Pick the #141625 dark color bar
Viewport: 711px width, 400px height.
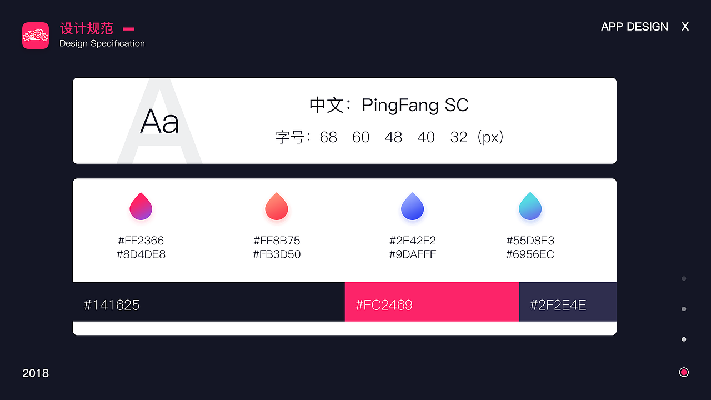pos(209,302)
